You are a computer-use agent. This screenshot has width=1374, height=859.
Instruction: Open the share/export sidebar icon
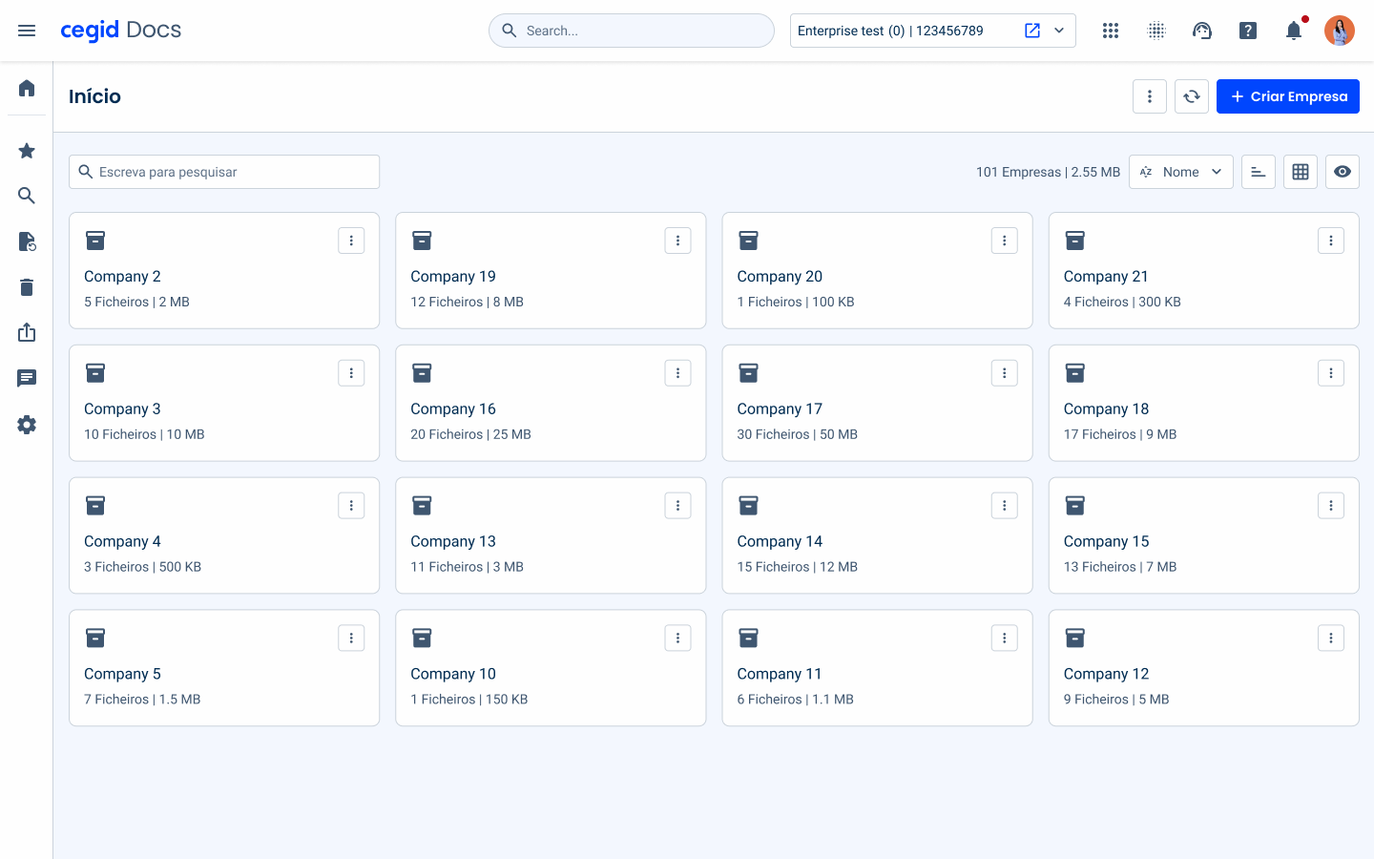27,332
